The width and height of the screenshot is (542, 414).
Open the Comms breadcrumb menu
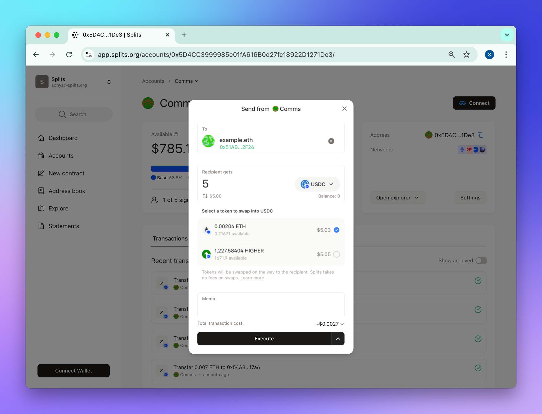[186, 81]
